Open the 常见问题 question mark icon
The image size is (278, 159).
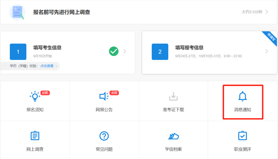click(x=104, y=136)
